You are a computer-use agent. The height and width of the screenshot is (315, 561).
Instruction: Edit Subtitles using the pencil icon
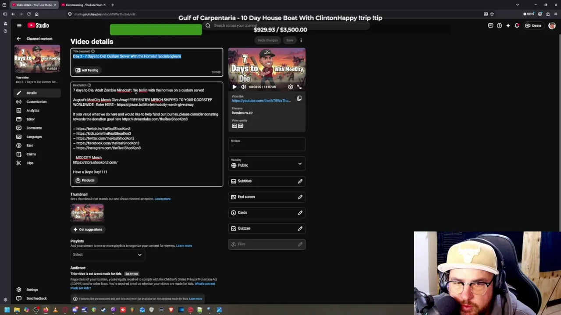(300, 181)
